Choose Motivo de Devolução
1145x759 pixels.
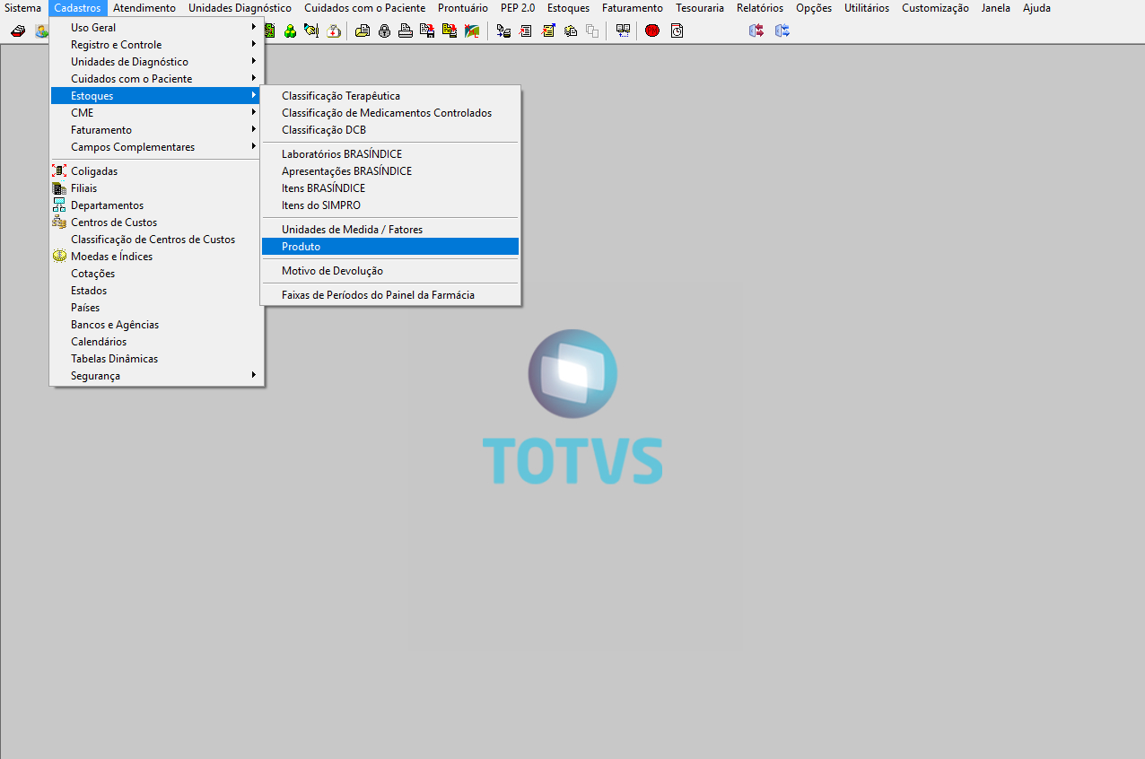coord(390,270)
